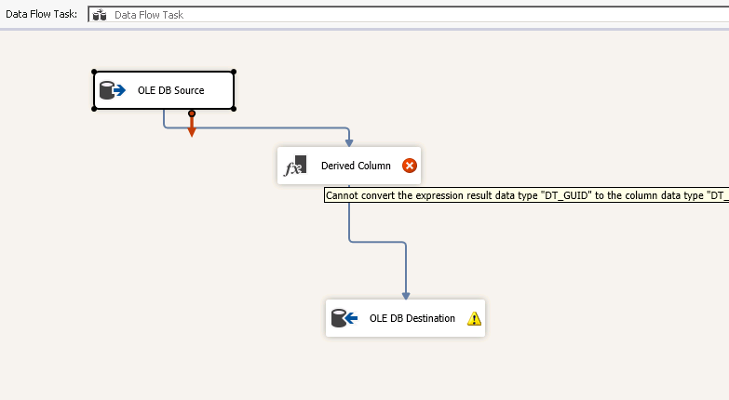Click the Derived Column fx icon
Image resolution: width=729 pixels, height=400 pixels.
pos(295,166)
